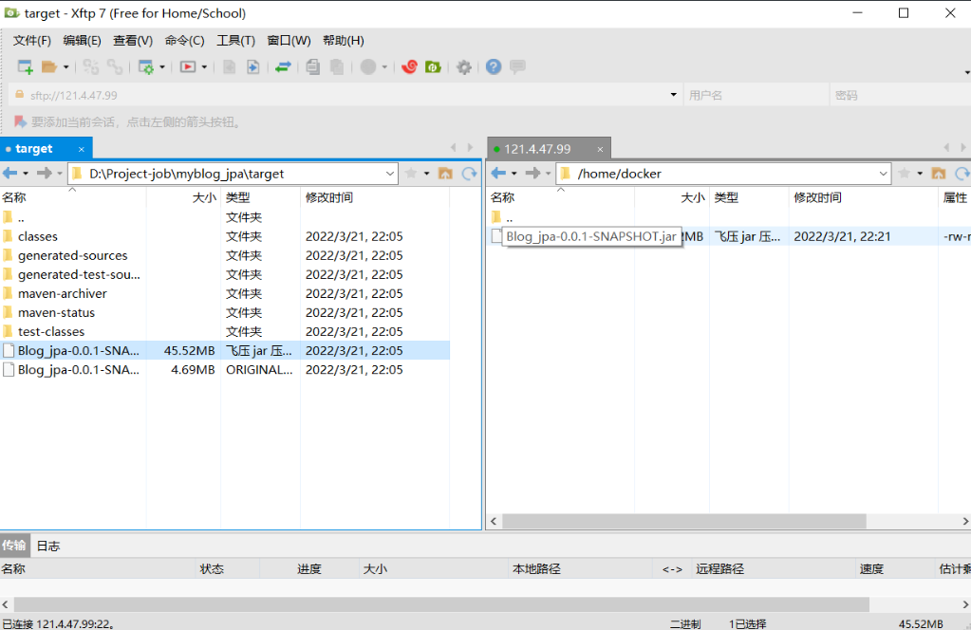Expand the /home/docker path dropdown

(883, 174)
